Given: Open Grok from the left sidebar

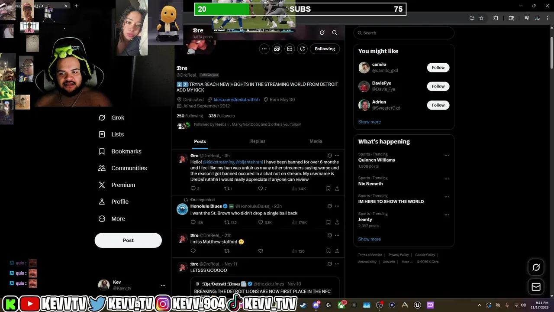Looking at the screenshot, I should coord(111,117).
